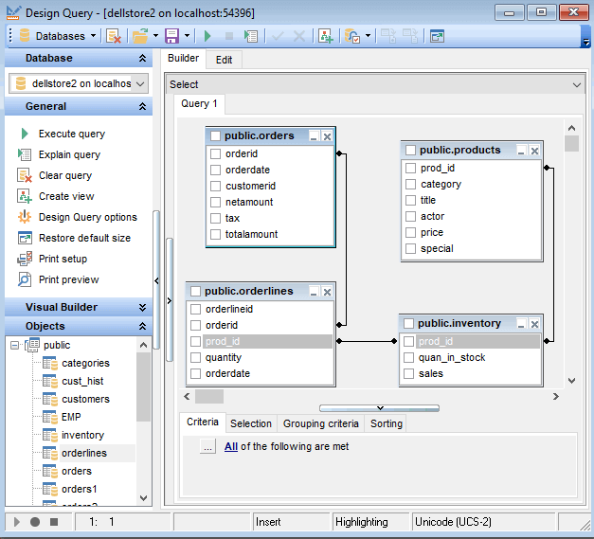
Task: Collapse the General panel section
Action: (142, 107)
